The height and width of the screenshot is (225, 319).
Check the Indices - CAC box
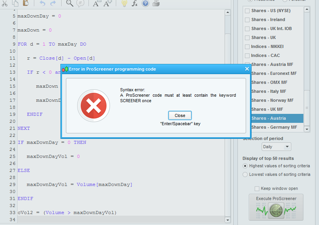pyautogui.click(x=247, y=55)
